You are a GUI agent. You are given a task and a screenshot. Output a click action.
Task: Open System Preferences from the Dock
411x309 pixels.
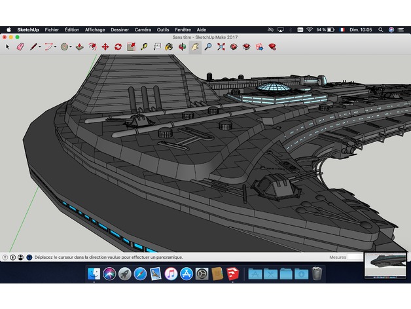[202, 274]
